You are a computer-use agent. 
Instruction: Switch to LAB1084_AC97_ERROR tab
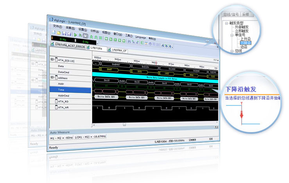click(68, 45)
